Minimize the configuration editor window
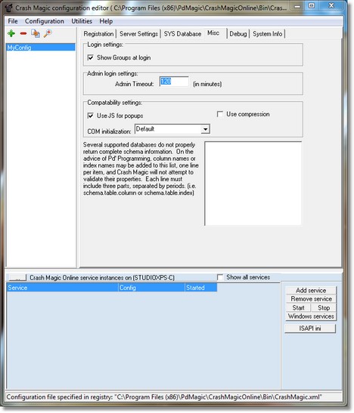This screenshot has height=413, width=354. point(297,6)
